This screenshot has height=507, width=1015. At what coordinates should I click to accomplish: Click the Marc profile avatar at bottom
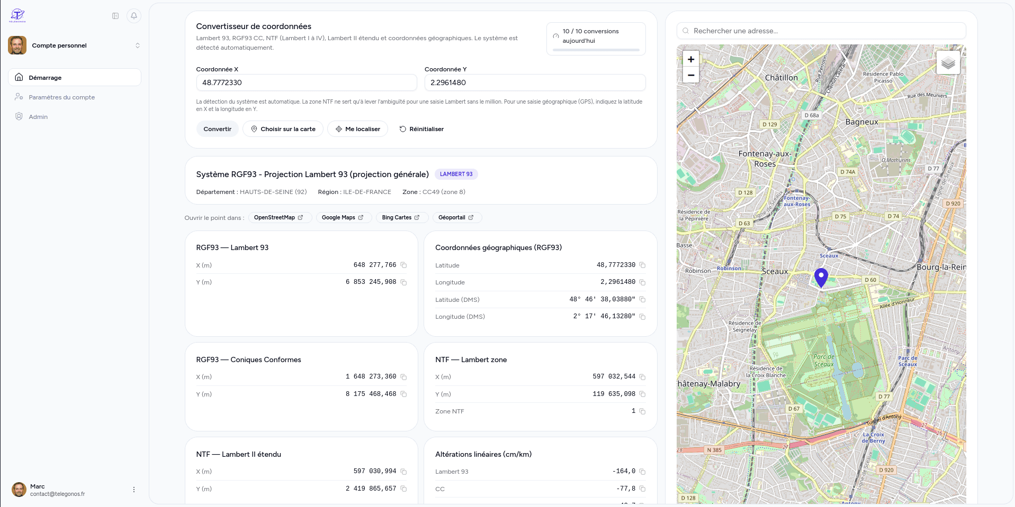(x=19, y=490)
